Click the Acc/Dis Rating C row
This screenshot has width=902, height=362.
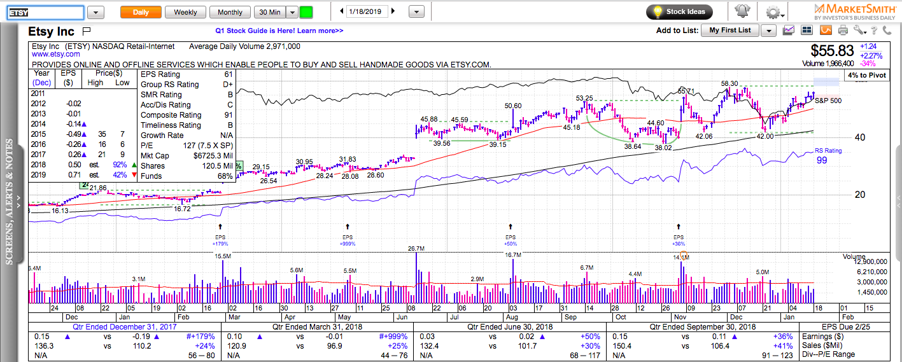[x=187, y=105]
